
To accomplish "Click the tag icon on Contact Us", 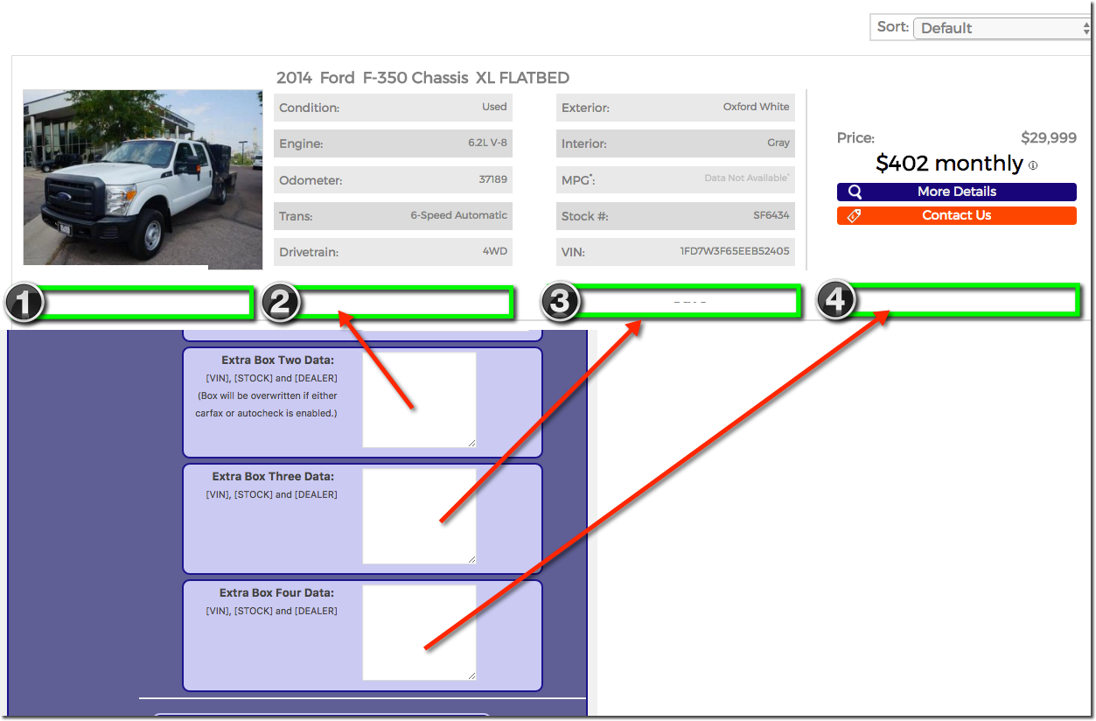I will coord(855,215).
